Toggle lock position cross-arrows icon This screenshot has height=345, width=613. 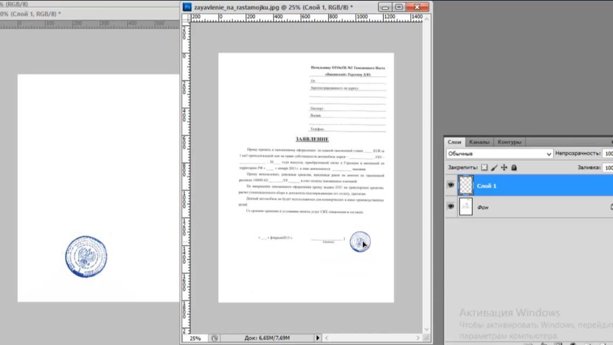[504, 167]
